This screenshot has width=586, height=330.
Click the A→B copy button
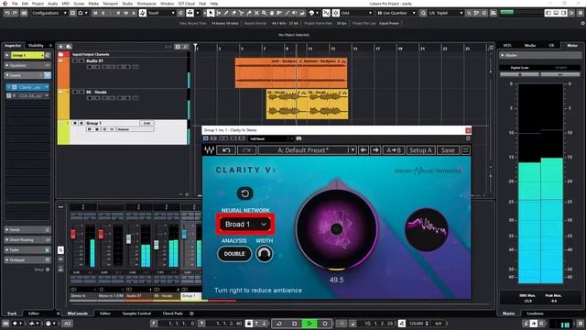coord(394,150)
